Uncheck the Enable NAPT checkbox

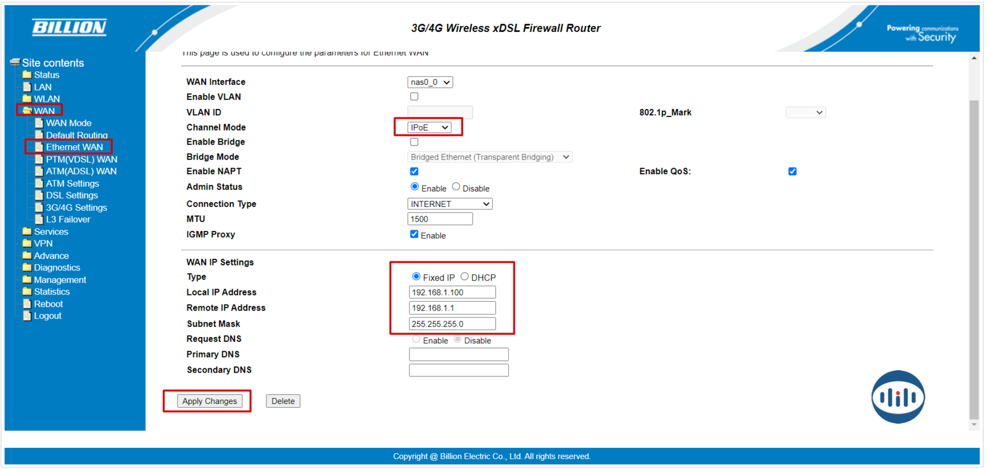pyautogui.click(x=414, y=171)
